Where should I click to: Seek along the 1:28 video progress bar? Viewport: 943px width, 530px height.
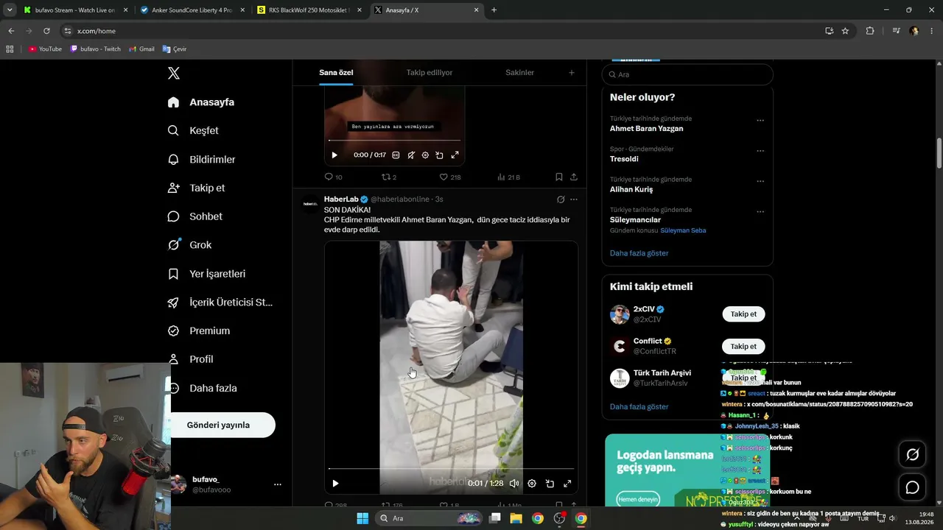[x=451, y=469]
